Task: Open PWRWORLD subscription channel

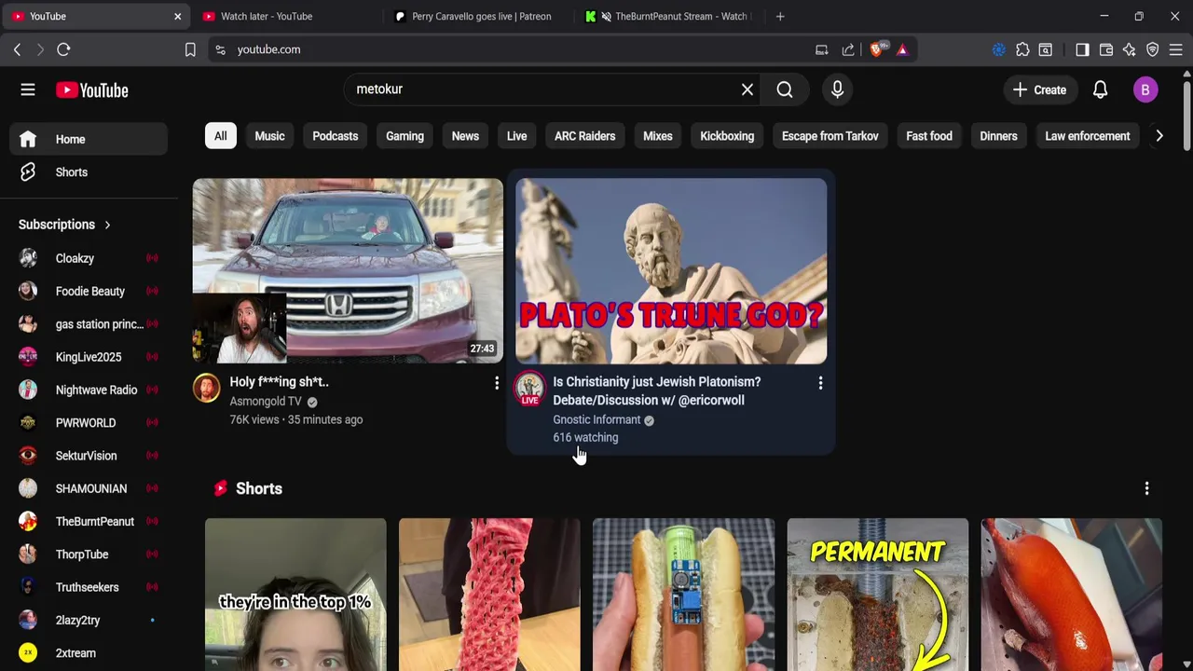Action: click(89, 423)
